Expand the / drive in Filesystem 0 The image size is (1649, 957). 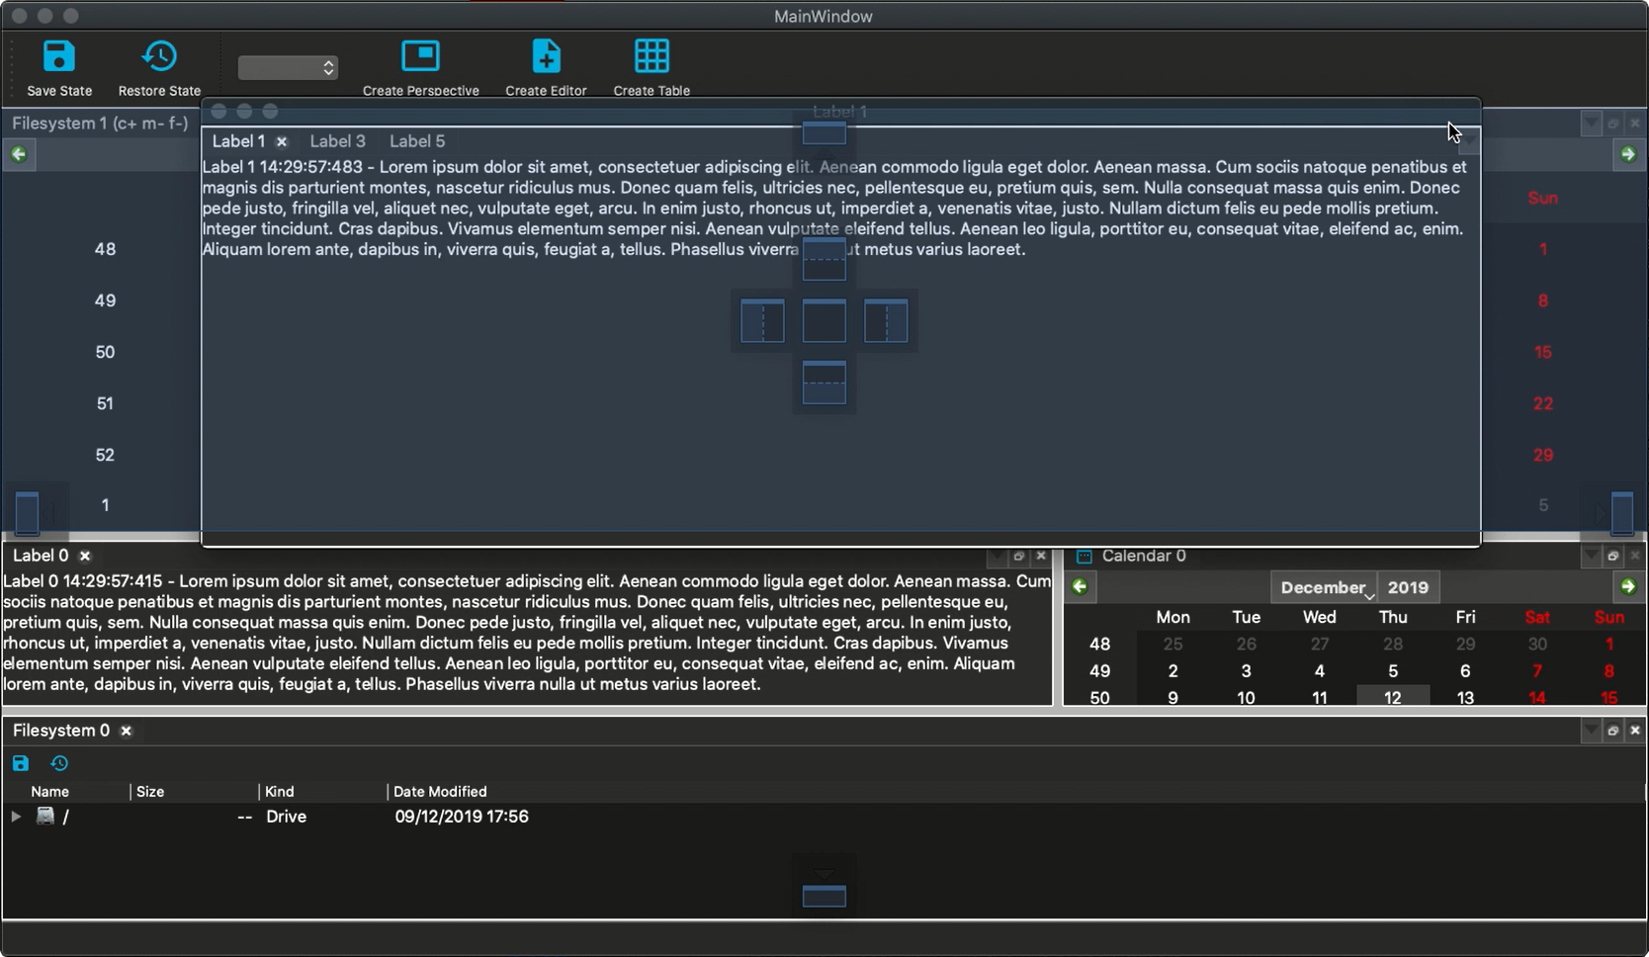[x=15, y=817]
